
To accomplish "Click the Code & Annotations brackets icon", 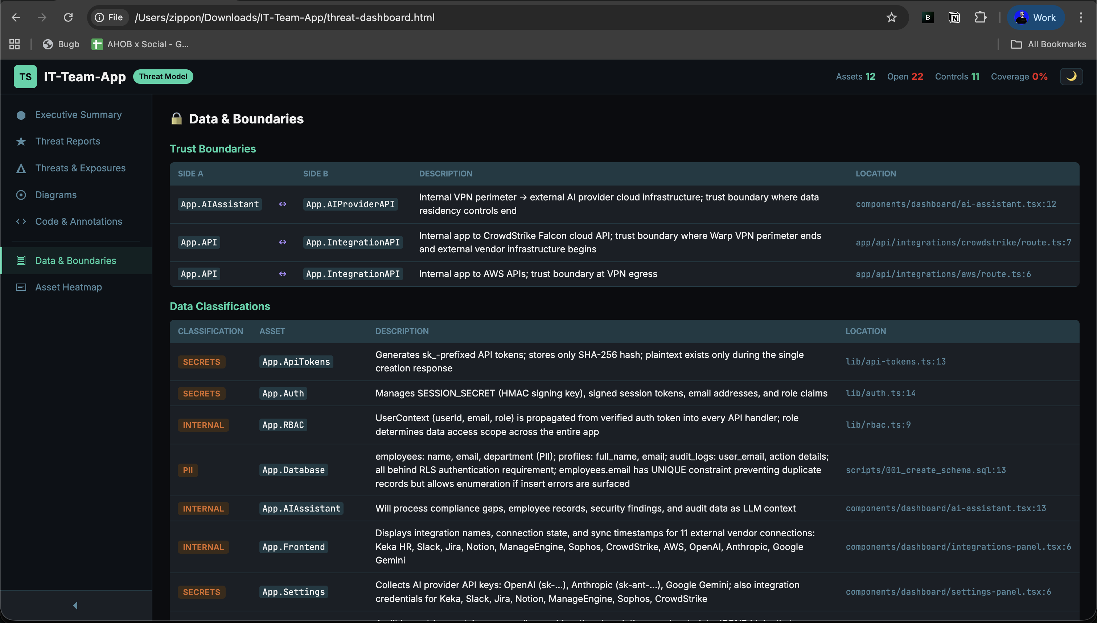I will pos(21,221).
